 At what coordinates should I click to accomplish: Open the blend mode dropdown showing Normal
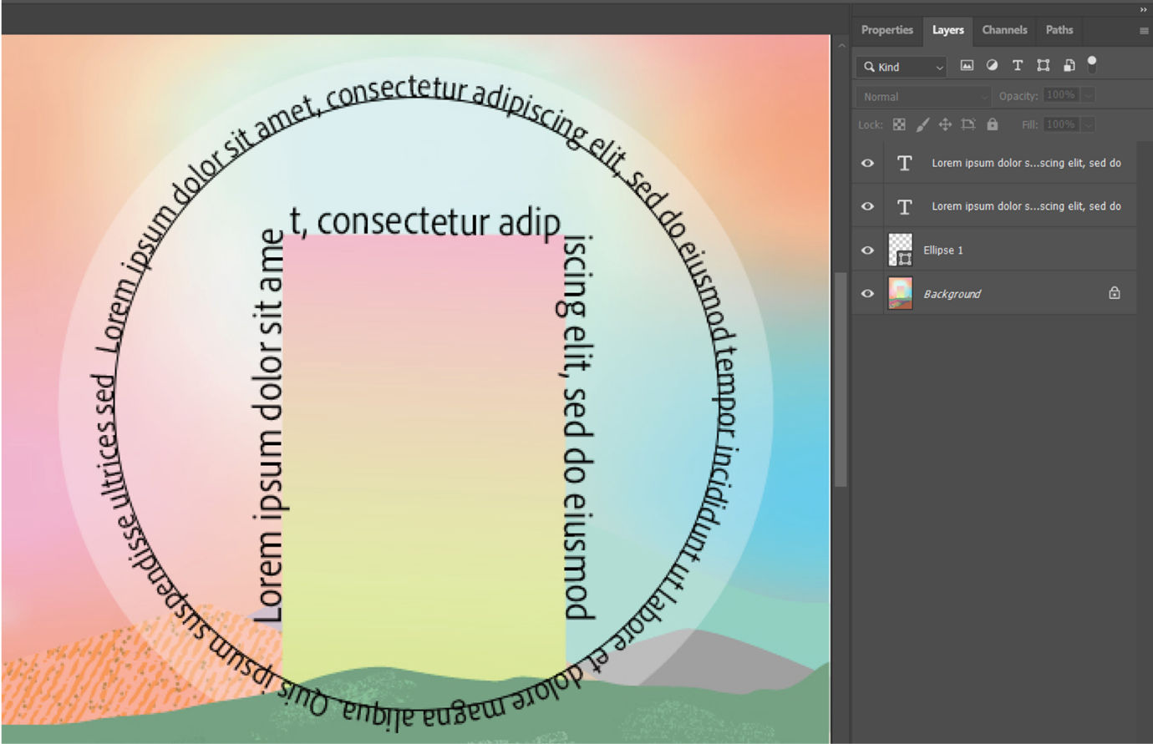click(x=922, y=96)
